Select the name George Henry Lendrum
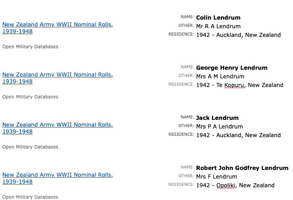This screenshot has height=200, width=293. 231,68
